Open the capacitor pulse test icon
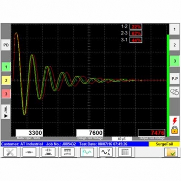The image size is (181, 181). [48, 152]
